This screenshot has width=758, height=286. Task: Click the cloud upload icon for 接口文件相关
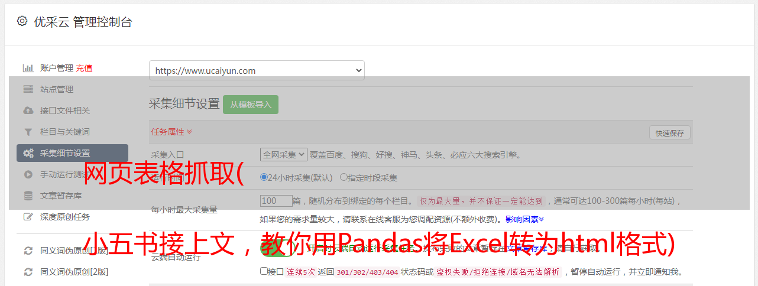click(28, 110)
